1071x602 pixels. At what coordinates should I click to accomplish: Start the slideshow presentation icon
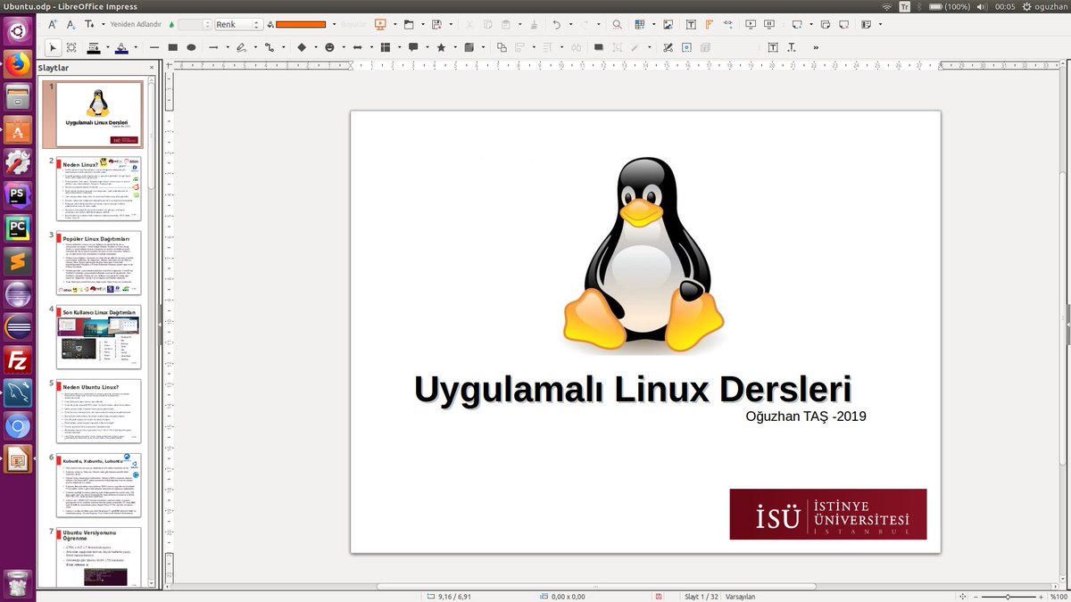[x=379, y=24]
